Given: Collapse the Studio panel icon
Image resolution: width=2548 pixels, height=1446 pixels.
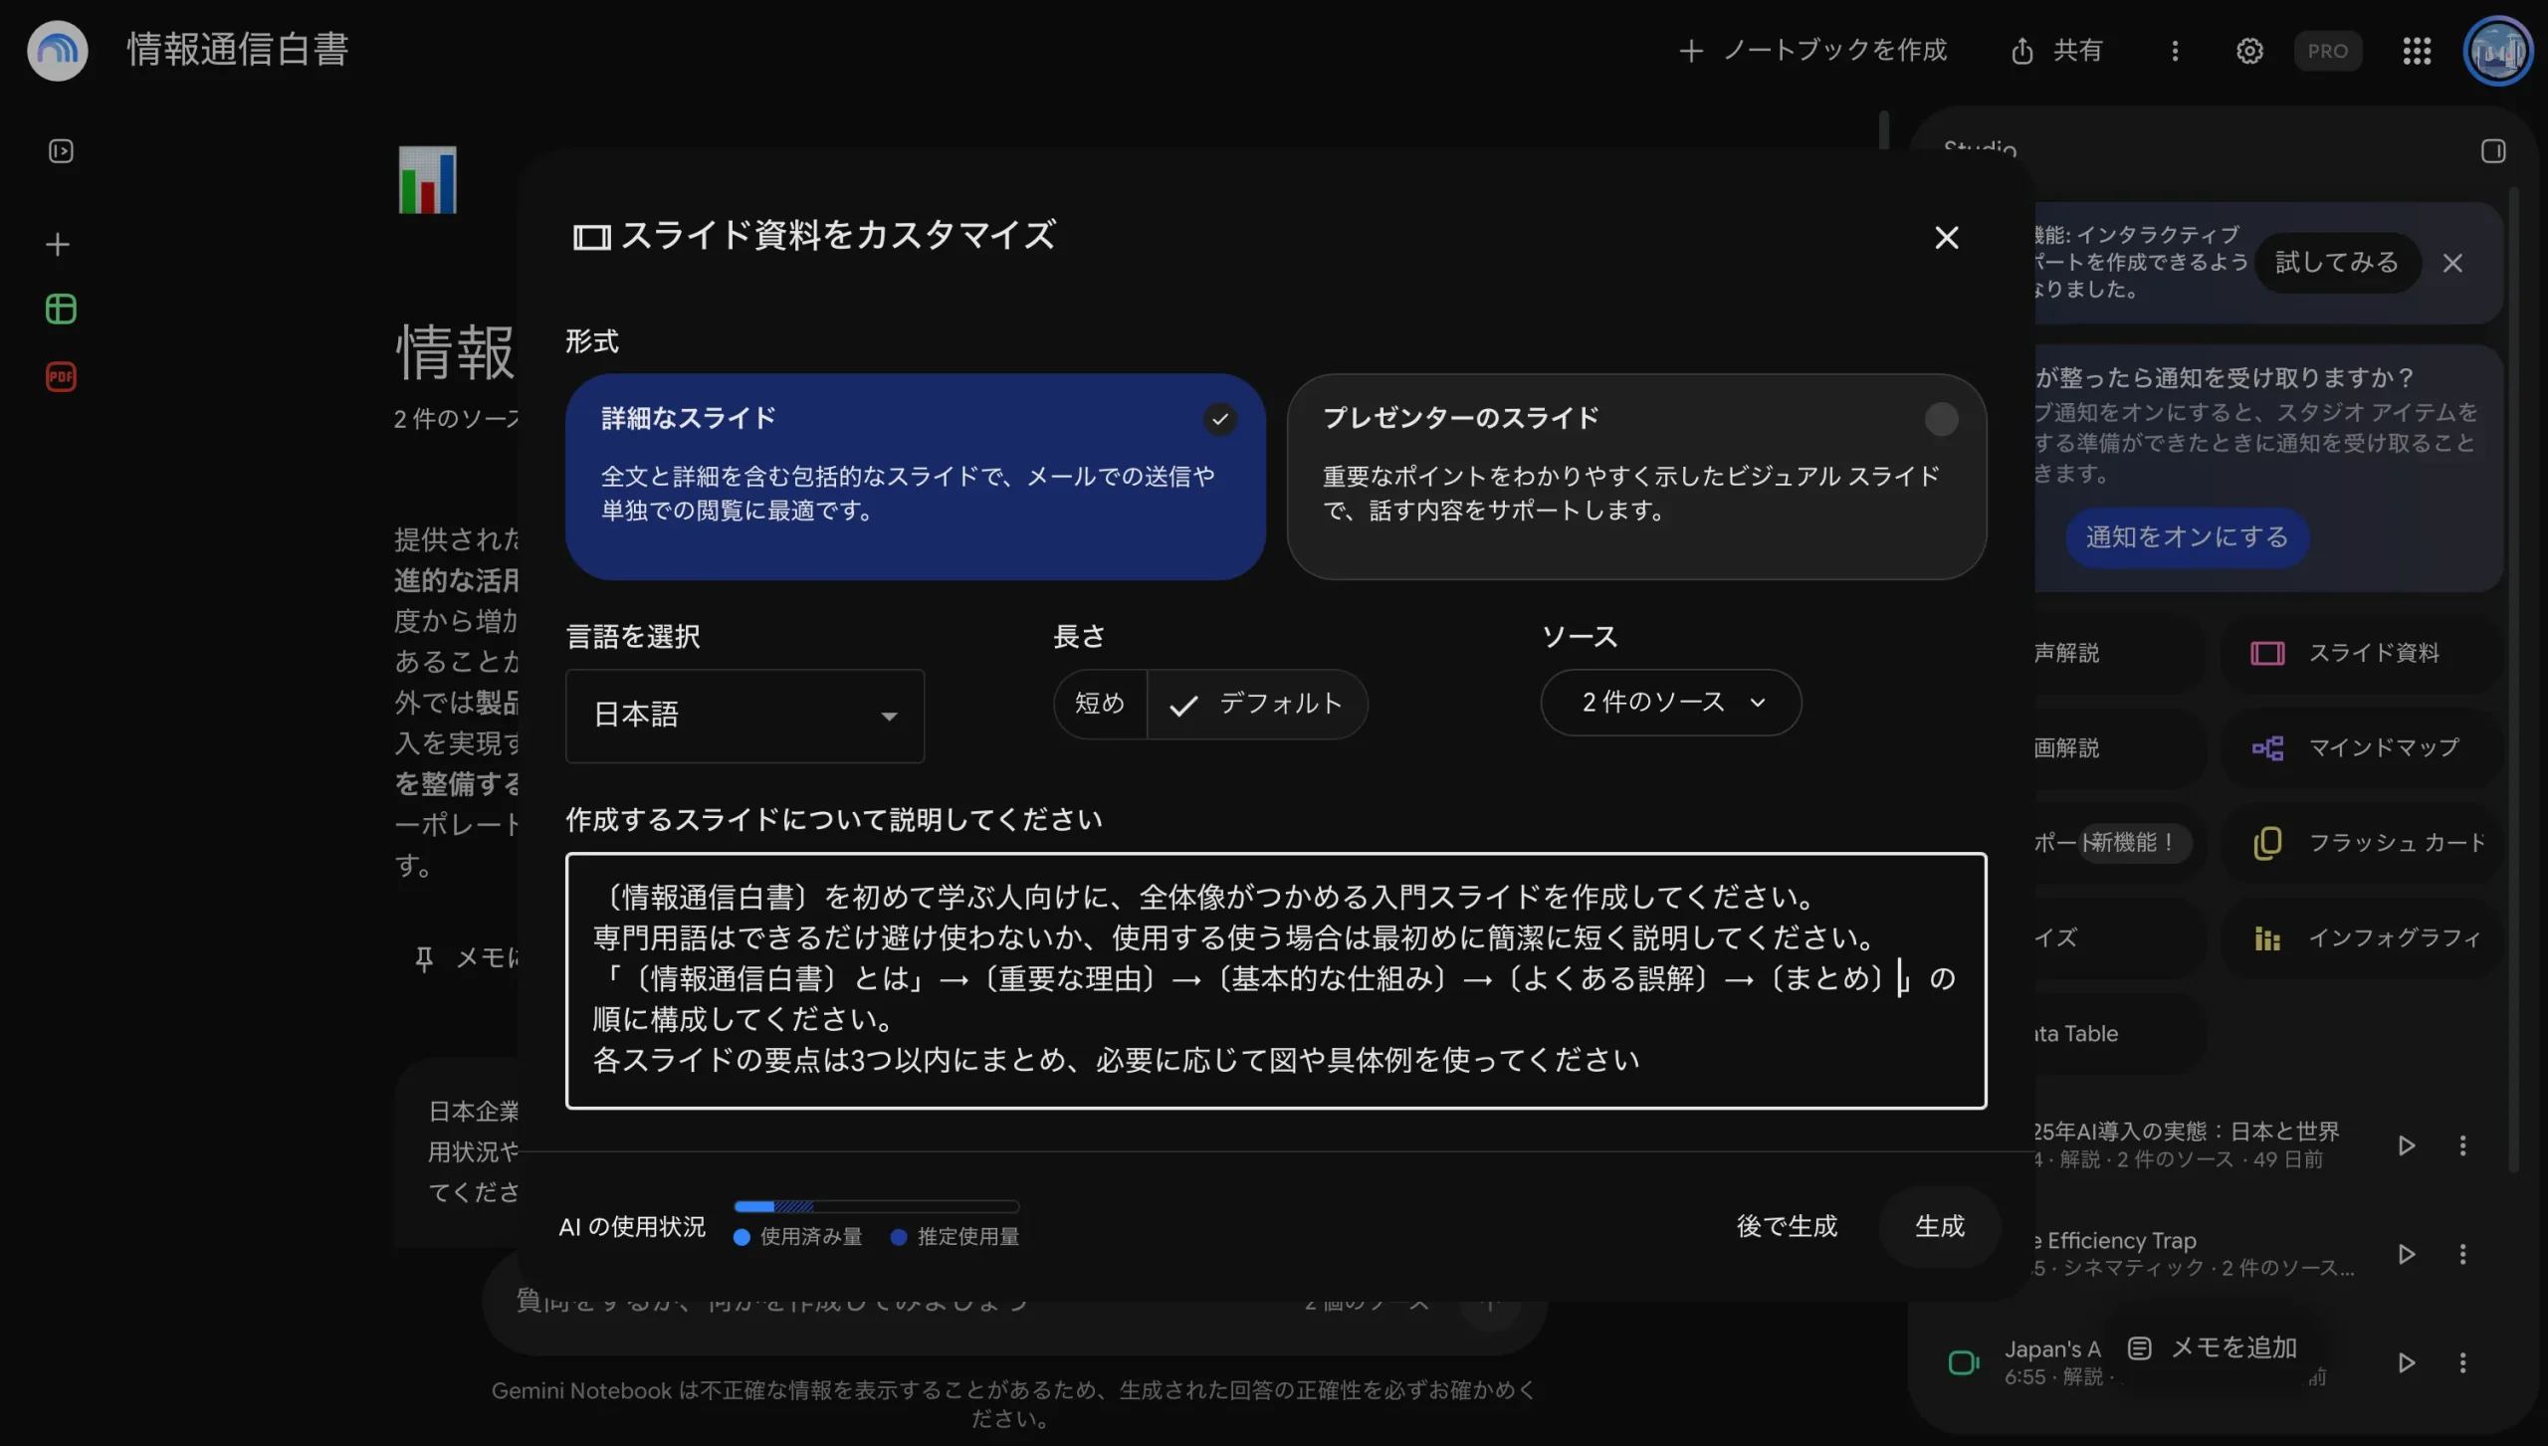Looking at the screenshot, I should pos(2492,151).
